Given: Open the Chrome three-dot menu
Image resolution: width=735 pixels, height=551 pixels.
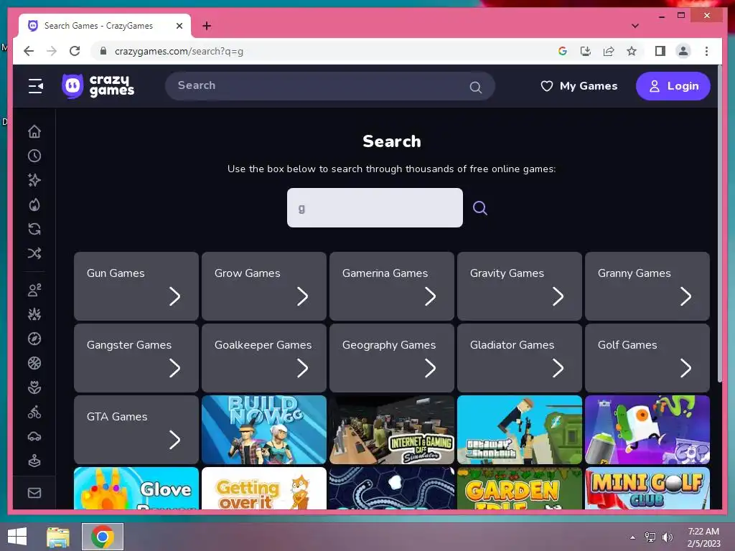Looking at the screenshot, I should 706,51.
